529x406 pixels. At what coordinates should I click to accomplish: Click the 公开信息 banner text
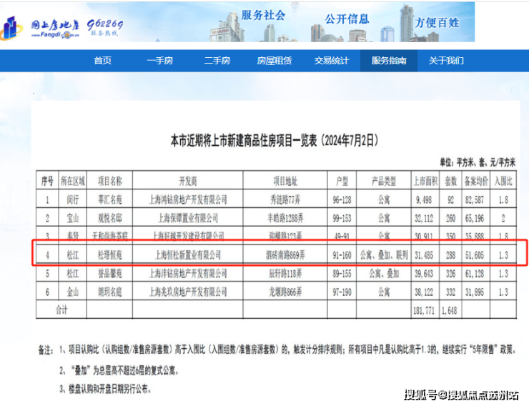click(x=346, y=19)
